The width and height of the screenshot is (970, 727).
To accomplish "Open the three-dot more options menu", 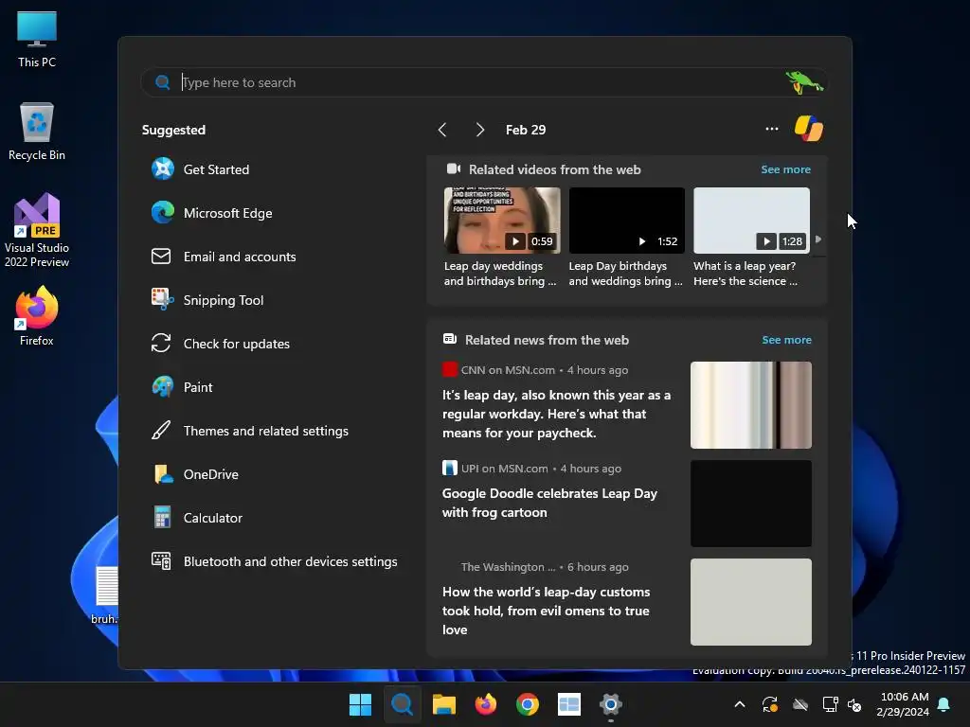I will pyautogui.click(x=771, y=129).
